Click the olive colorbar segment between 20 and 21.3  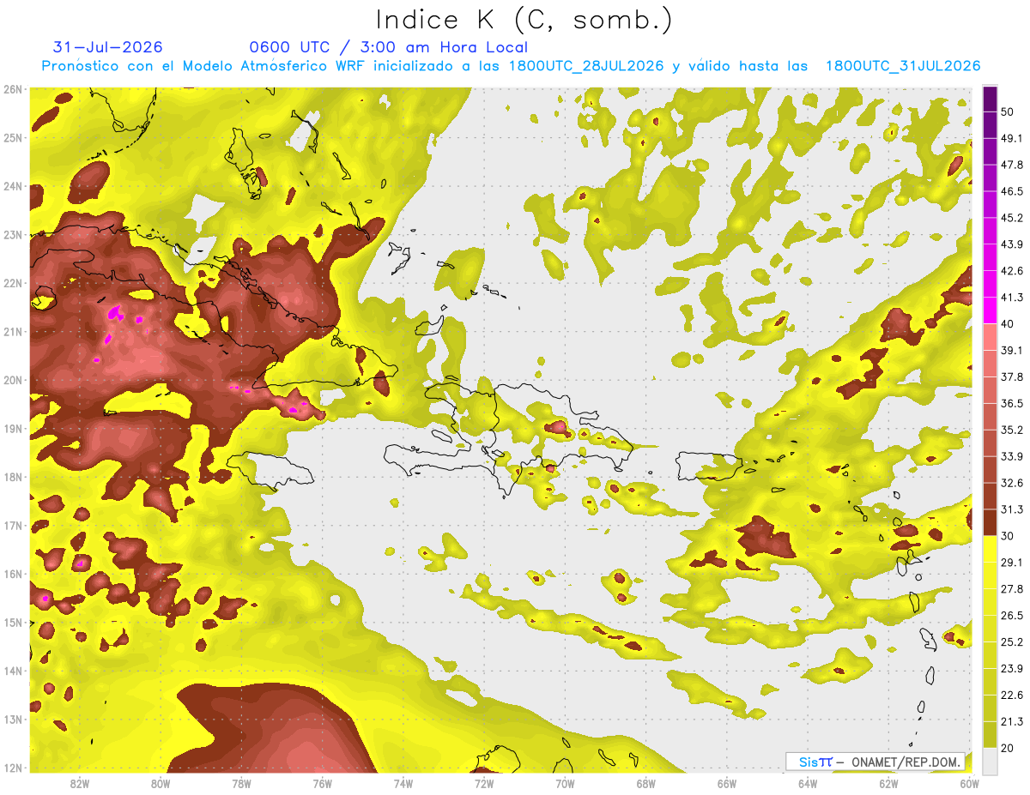pos(990,734)
